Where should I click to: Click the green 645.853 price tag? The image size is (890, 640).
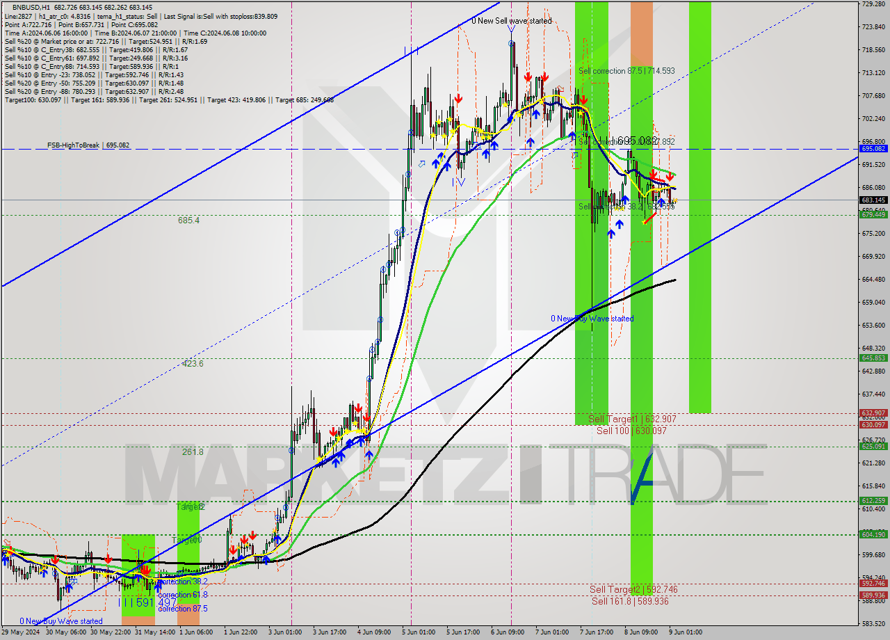point(873,358)
